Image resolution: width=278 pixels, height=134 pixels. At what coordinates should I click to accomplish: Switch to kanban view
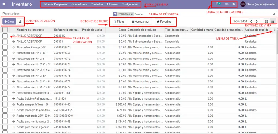click(267, 21)
